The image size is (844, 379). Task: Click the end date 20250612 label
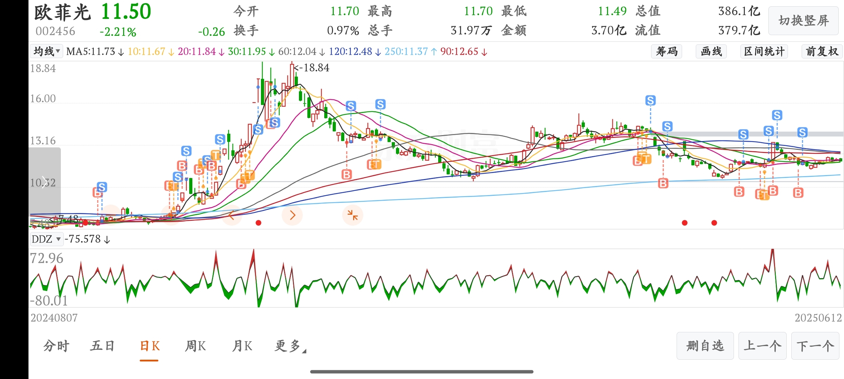tap(818, 318)
